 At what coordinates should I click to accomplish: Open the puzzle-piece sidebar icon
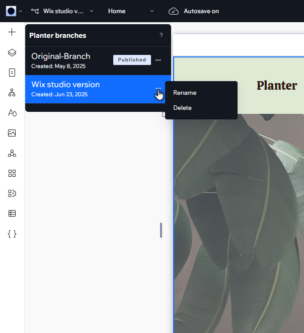(12, 193)
